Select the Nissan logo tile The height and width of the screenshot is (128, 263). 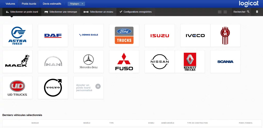point(160,62)
